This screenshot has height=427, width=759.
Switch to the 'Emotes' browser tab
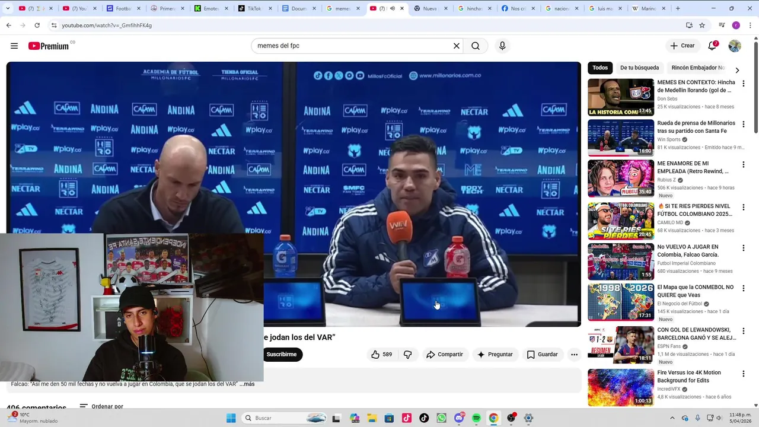(x=211, y=8)
